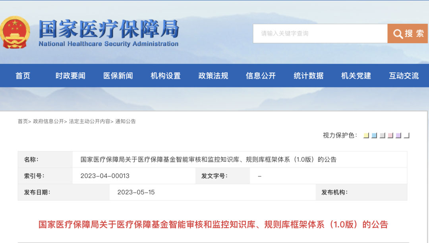Select the yellow eye-protection color swatch
Screen dimensions: 429x243
pos(366,135)
